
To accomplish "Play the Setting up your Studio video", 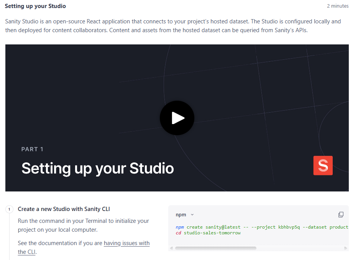I will (177, 118).
